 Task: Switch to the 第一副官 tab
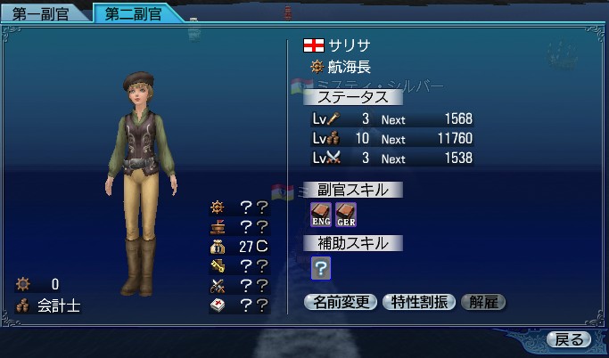click(x=42, y=14)
